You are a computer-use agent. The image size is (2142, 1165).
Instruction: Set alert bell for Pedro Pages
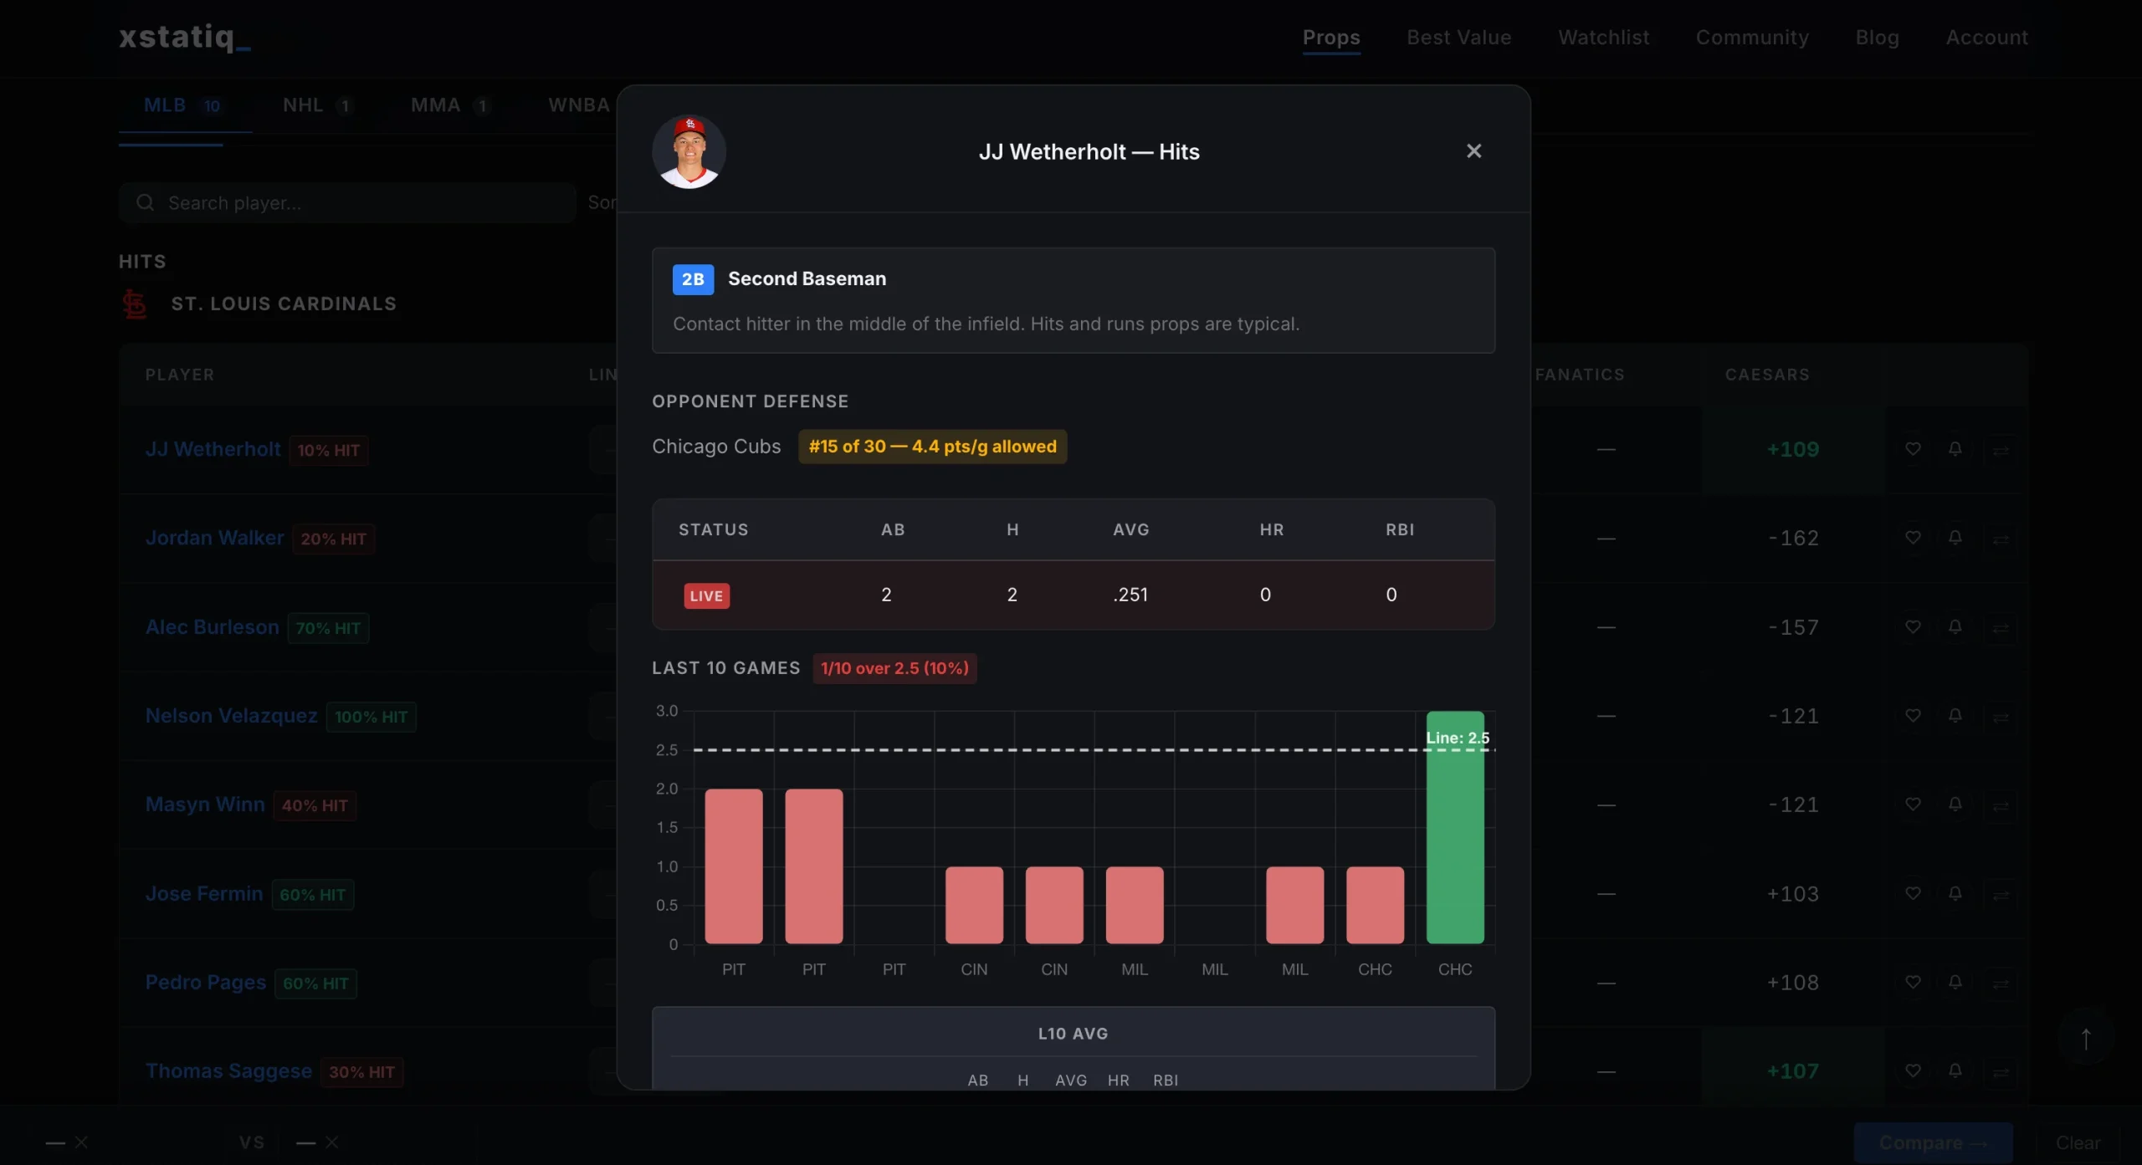coord(1955,983)
